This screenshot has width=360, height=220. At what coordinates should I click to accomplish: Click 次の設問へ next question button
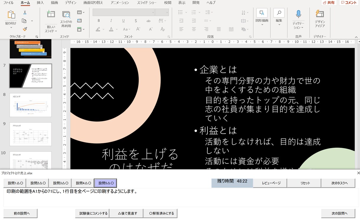tap(338, 213)
